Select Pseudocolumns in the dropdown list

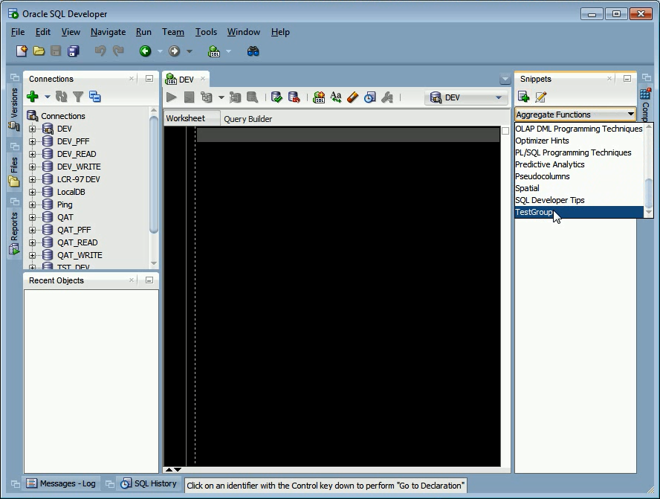pyautogui.click(x=579, y=176)
